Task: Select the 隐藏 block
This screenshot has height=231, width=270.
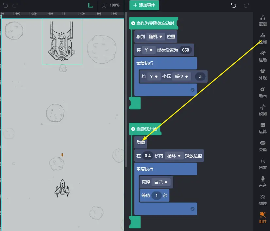Action: pos(141,142)
